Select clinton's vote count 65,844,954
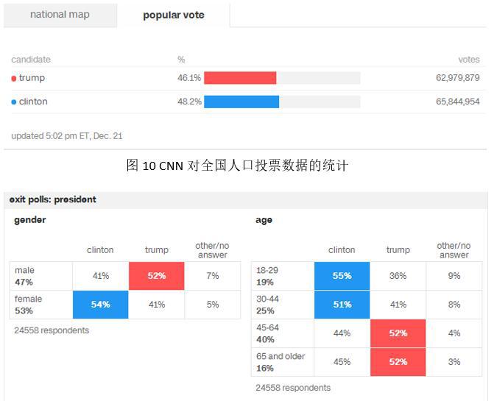 (457, 102)
